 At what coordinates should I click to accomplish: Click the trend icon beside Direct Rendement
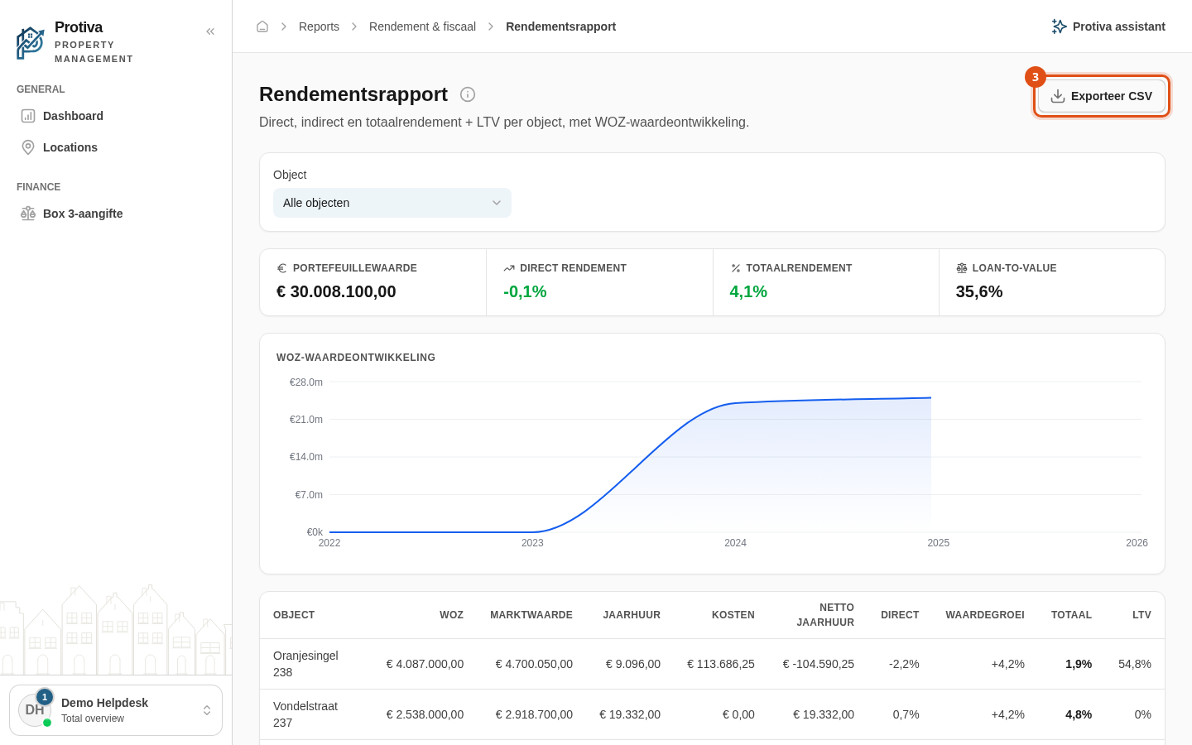(x=509, y=268)
